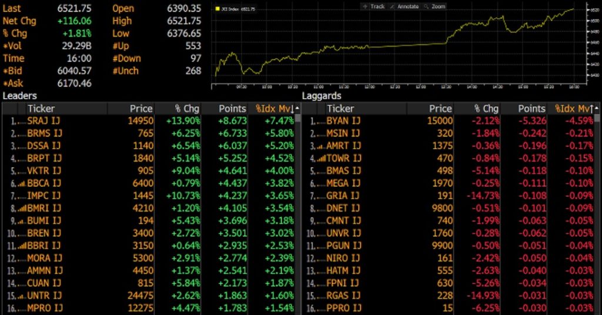
Task: Click the volume bars icon beside TOWR IJ
Action: coord(322,159)
